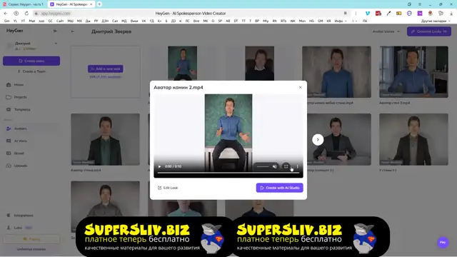Open a new browser tab
This screenshot has width=457, height=257.
99,4
